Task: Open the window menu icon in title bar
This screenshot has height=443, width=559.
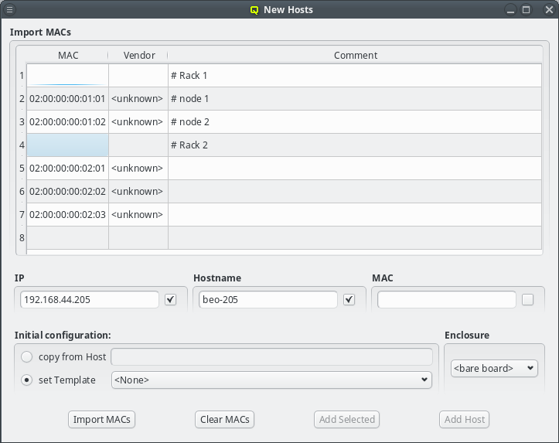Action: pyautogui.click(x=9, y=10)
